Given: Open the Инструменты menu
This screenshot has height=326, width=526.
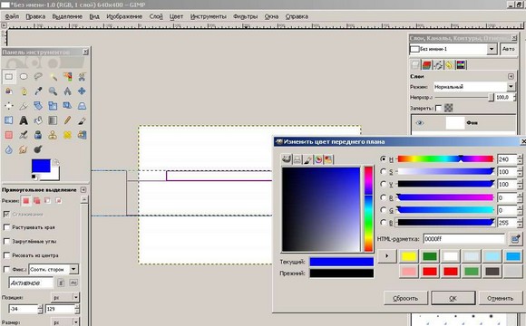Looking at the screenshot, I should (x=209, y=16).
